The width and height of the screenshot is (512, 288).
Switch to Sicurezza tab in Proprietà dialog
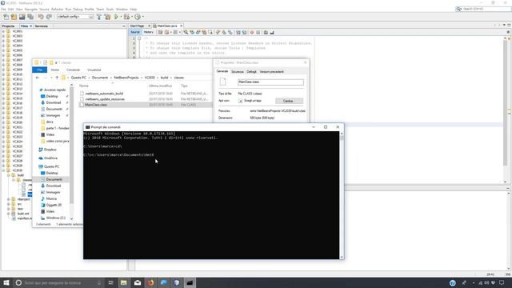click(x=238, y=71)
